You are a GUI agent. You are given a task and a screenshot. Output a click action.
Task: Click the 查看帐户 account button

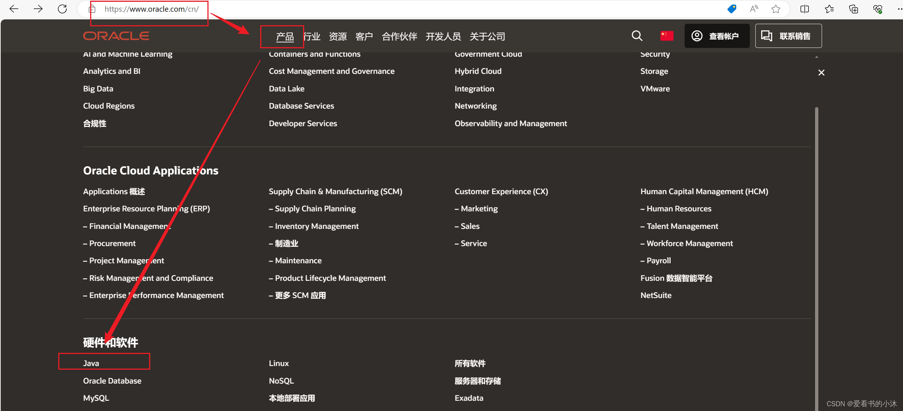click(x=717, y=36)
